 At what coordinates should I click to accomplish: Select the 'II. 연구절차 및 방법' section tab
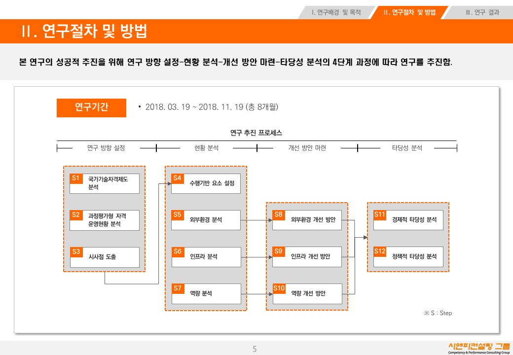pos(409,12)
